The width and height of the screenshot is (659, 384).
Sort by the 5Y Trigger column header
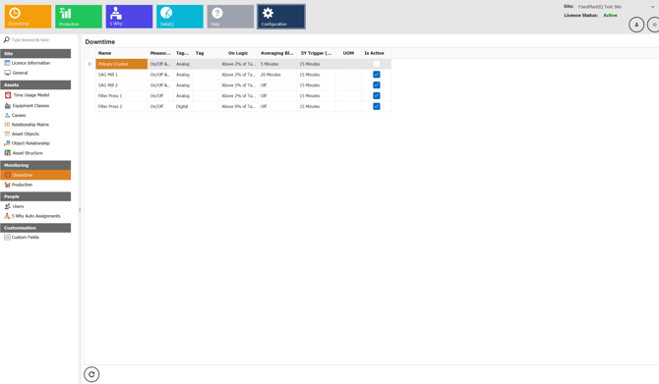point(317,53)
